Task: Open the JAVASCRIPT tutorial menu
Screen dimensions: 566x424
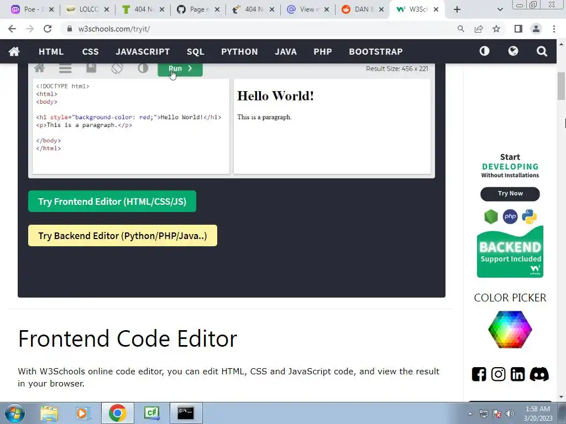Action: tap(143, 51)
